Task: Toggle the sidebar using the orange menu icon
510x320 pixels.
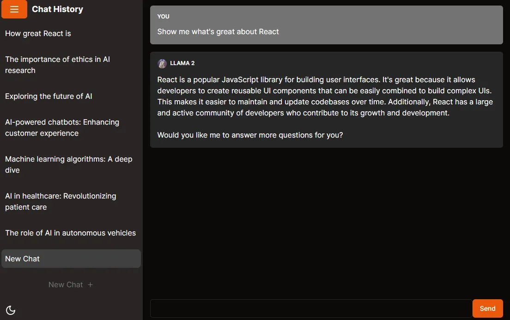Action: click(14, 9)
